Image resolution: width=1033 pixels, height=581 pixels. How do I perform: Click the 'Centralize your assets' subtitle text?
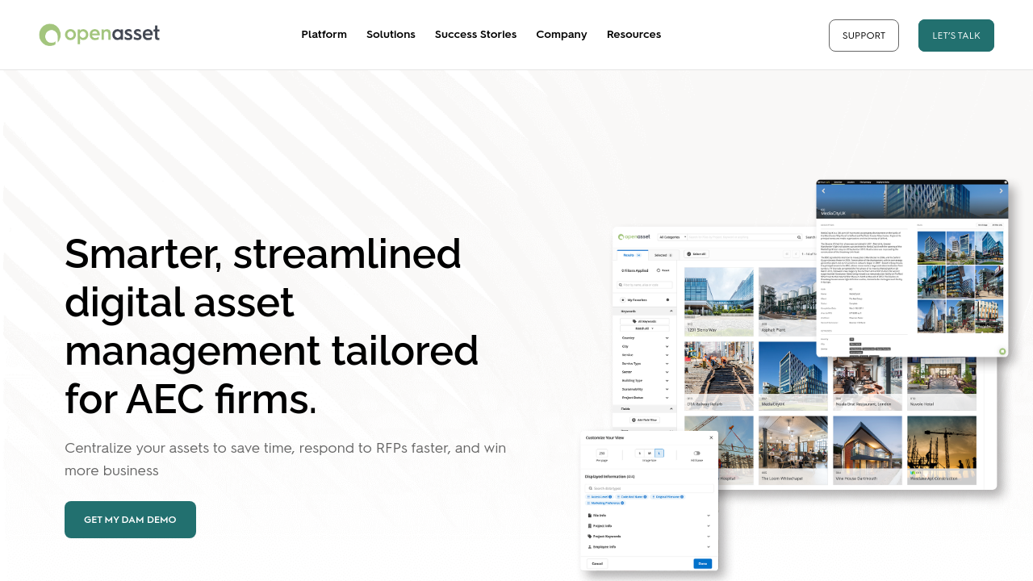[x=285, y=458]
